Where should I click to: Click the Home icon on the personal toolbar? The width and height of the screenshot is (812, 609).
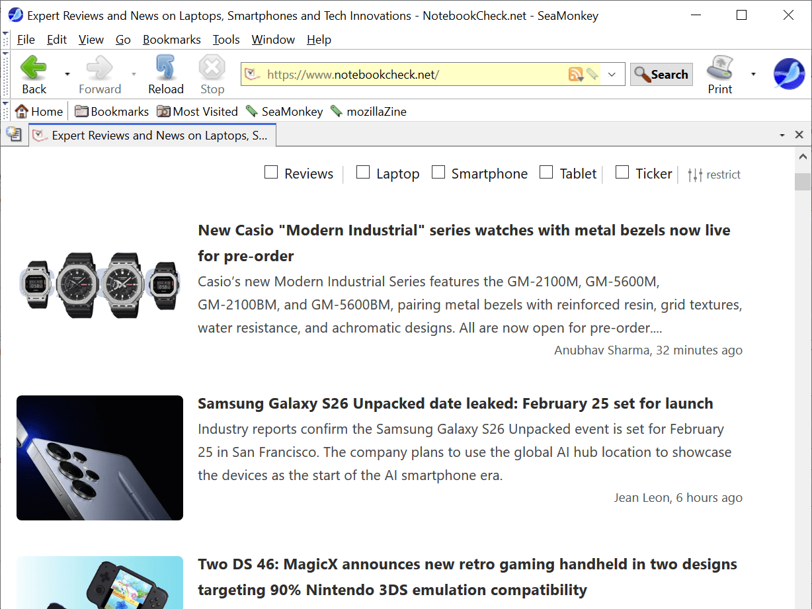21,111
